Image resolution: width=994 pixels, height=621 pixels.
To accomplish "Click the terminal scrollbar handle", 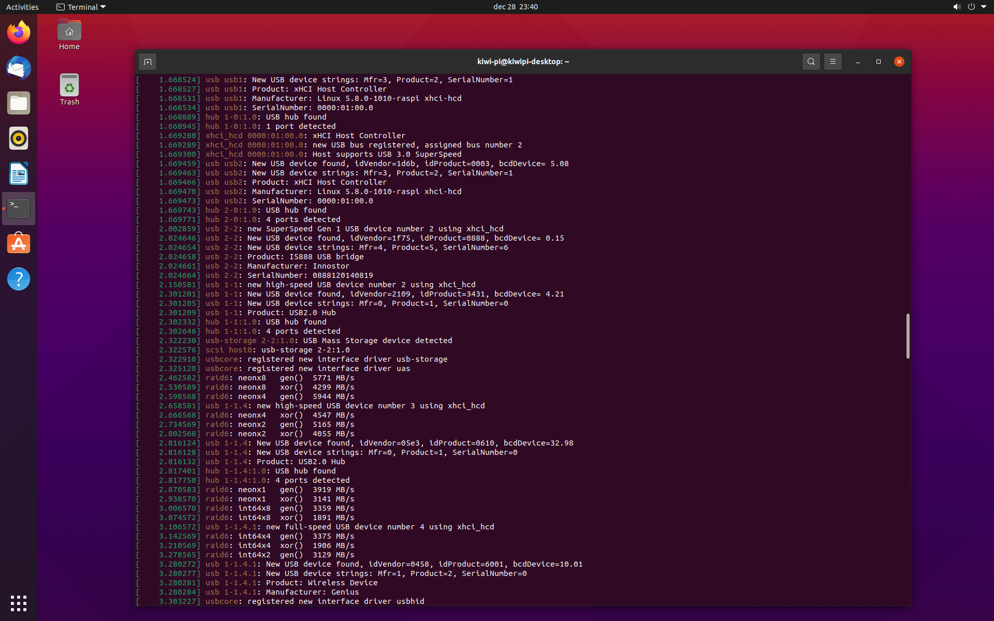I will (x=908, y=335).
